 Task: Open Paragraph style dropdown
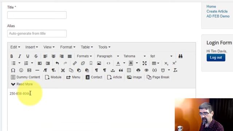pyautogui.click(x=108, y=56)
